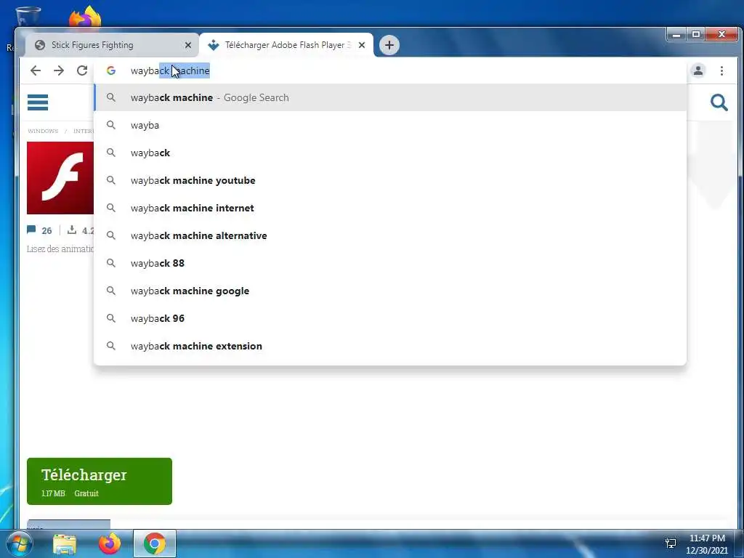
Task: Select 'wayback machine internet' suggestion
Action: (390, 208)
